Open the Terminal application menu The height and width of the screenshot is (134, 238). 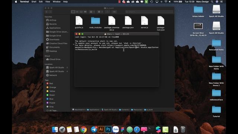click(24, 1)
